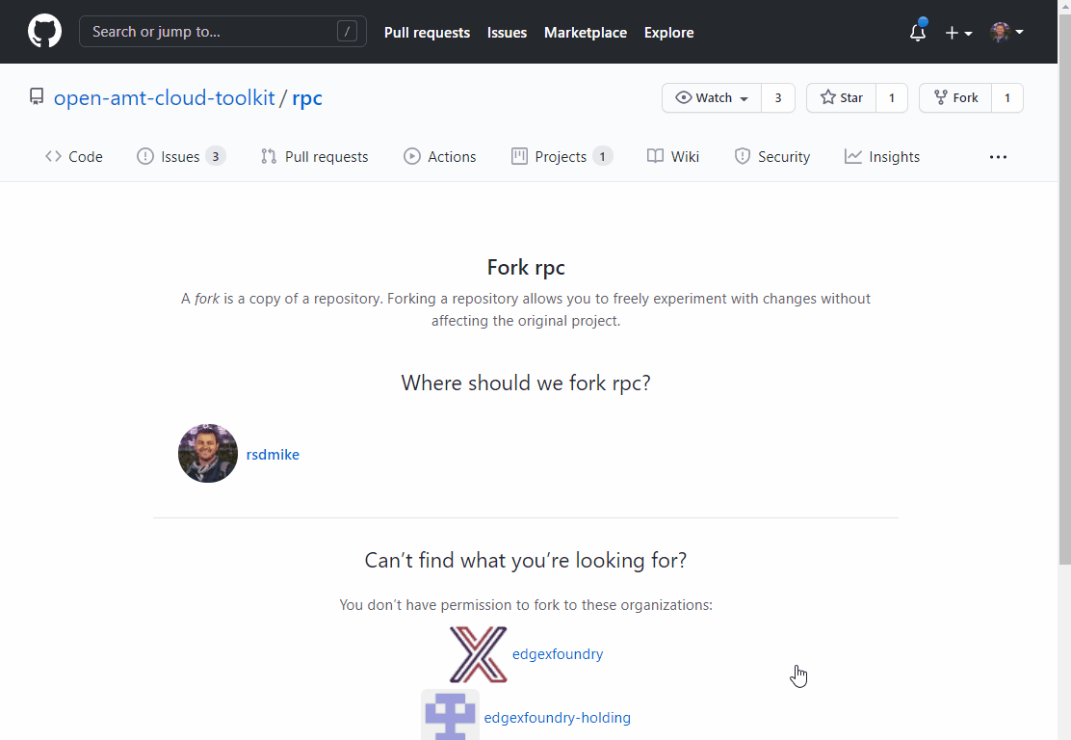Switch to the Code tab

click(x=74, y=157)
